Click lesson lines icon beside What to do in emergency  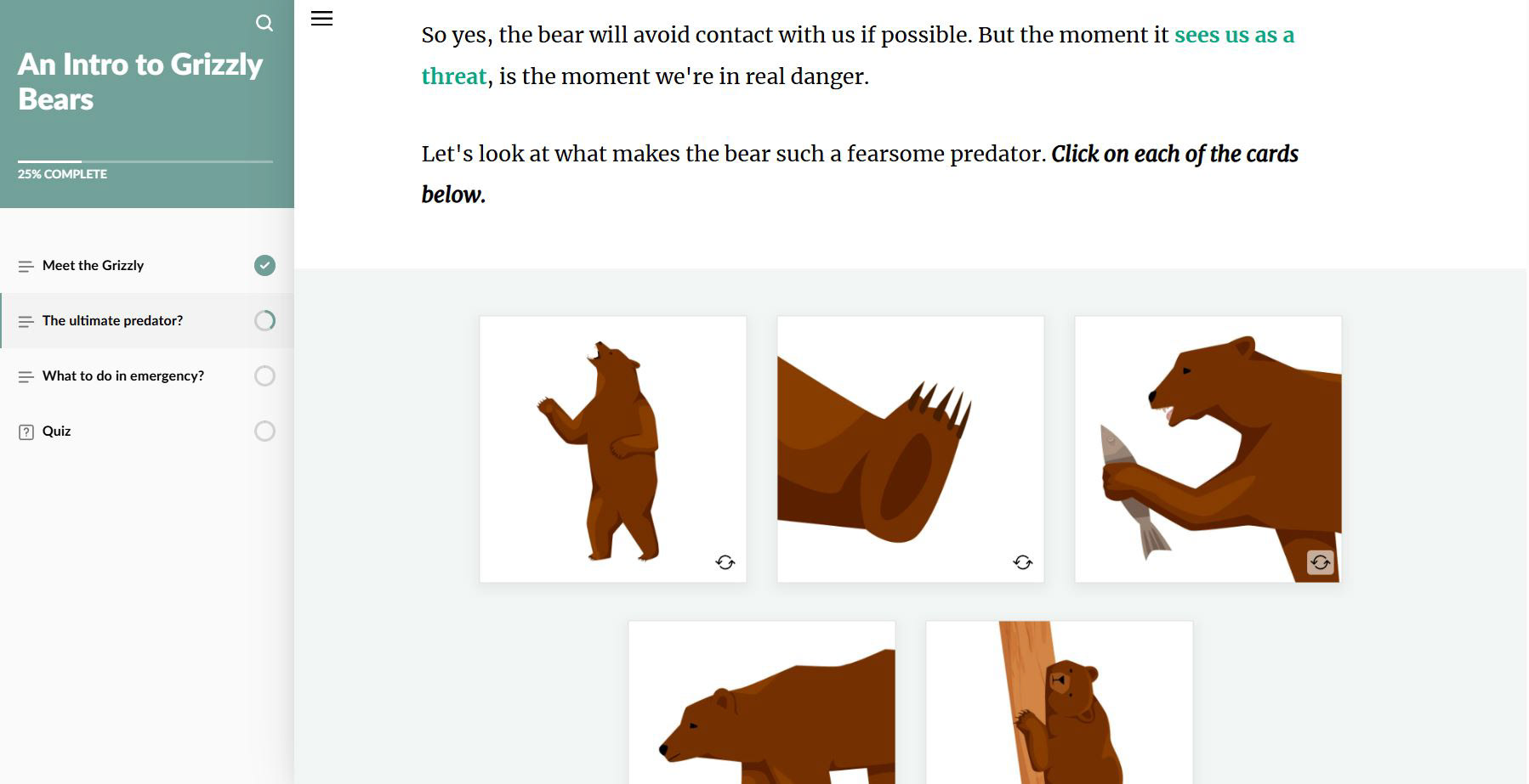click(26, 376)
